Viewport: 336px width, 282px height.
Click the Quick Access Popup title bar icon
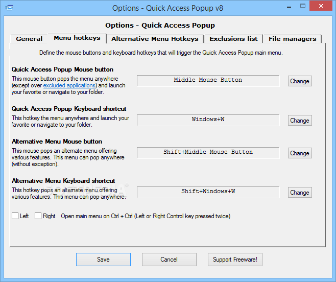pyautogui.click(x=9, y=8)
